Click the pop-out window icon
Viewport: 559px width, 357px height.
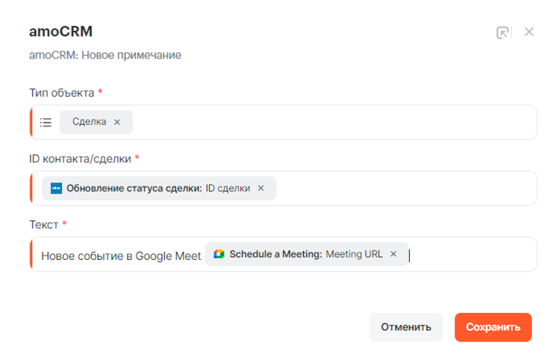(x=502, y=33)
